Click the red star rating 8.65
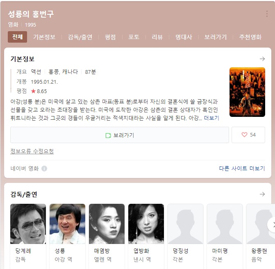275x269 pixels. point(39,91)
